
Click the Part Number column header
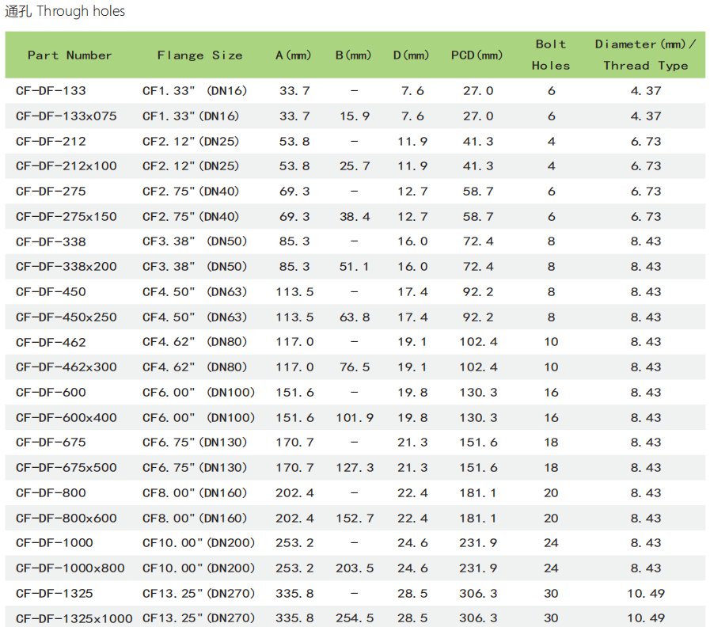click(70, 55)
